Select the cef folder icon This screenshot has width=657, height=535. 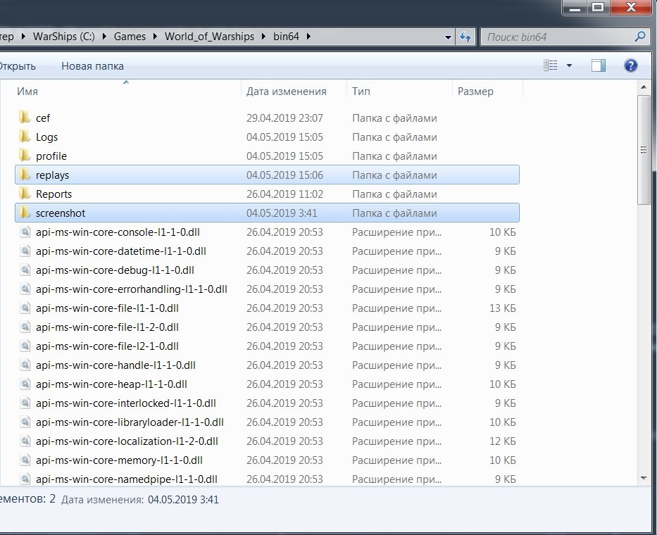[25, 118]
